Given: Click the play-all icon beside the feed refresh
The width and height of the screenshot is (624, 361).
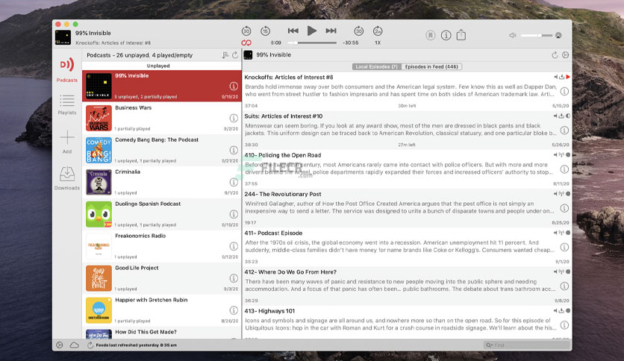Looking at the screenshot, I should (566, 55).
